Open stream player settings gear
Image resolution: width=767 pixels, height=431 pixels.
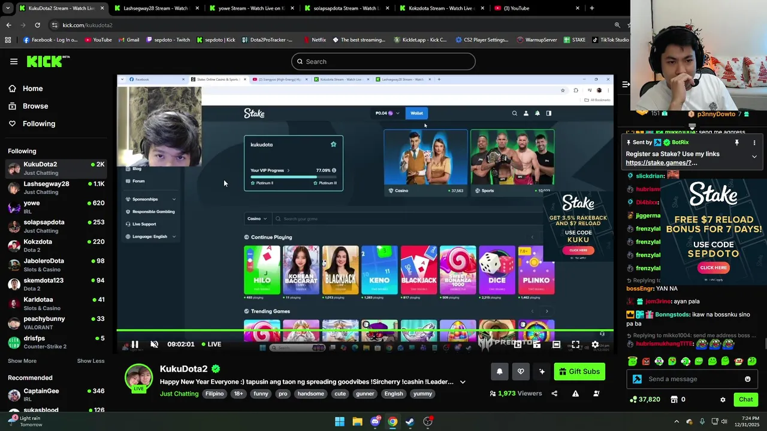pyautogui.click(x=595, y=344)
